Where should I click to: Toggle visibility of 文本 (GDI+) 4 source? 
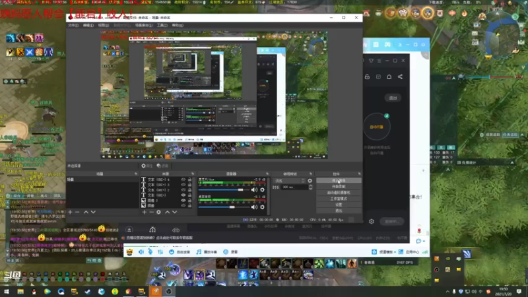point(183,180)
